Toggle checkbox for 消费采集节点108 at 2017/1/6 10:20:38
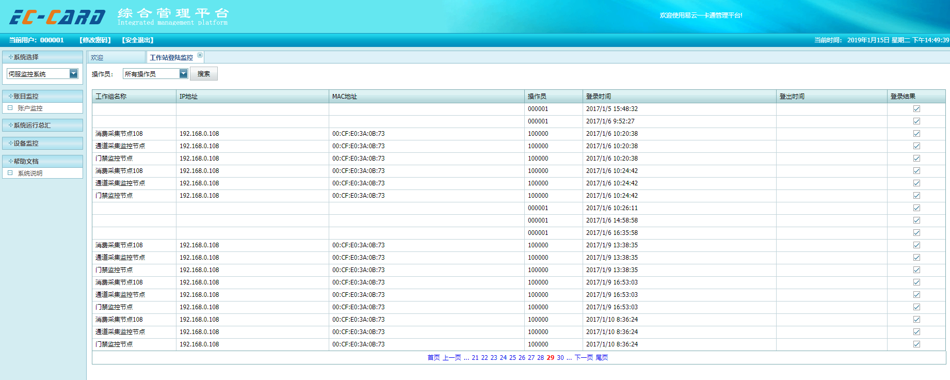The height and width of the screenshot is (380, 950). pos(916,134)
